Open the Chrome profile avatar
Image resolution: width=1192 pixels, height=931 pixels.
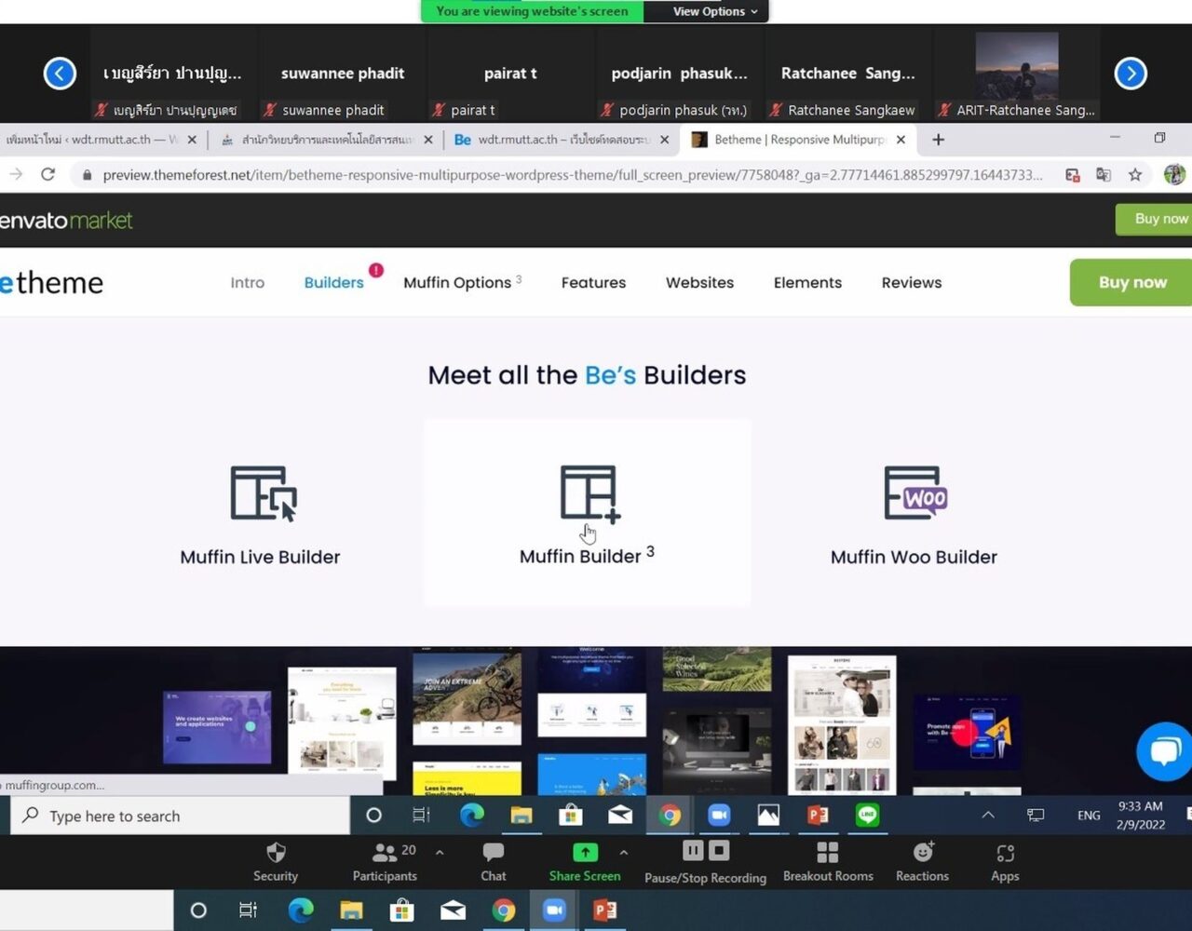pyautogui.click(x=1174, y=174)
